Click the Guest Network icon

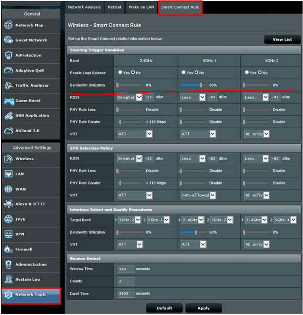(x=8, y=40)
